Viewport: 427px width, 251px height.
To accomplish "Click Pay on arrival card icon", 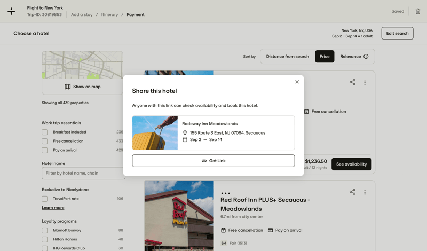I will click(x=270, y=230).
